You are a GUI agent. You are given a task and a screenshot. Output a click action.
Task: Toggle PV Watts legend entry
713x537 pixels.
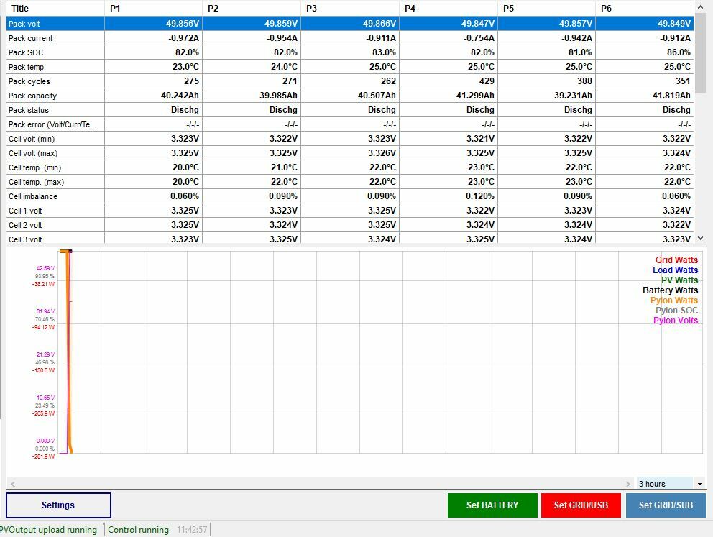[x=679, y=280]
